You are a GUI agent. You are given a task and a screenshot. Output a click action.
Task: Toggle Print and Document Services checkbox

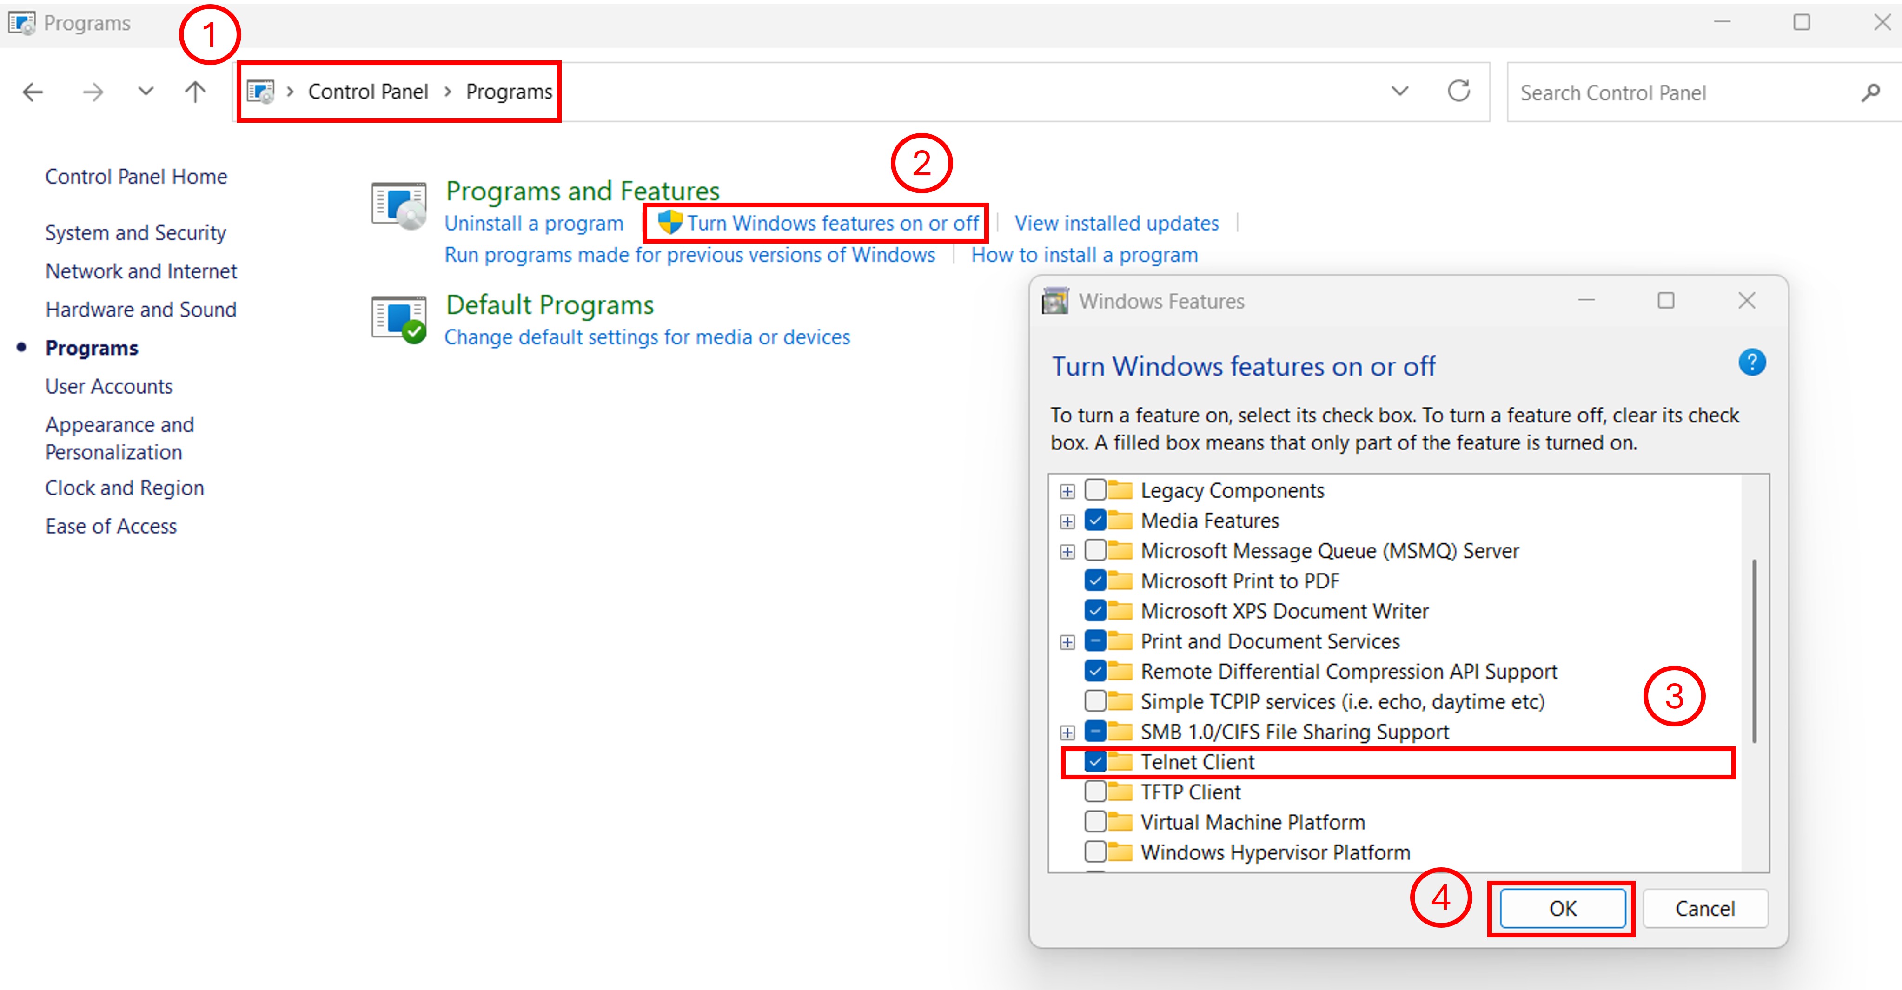1095,641
